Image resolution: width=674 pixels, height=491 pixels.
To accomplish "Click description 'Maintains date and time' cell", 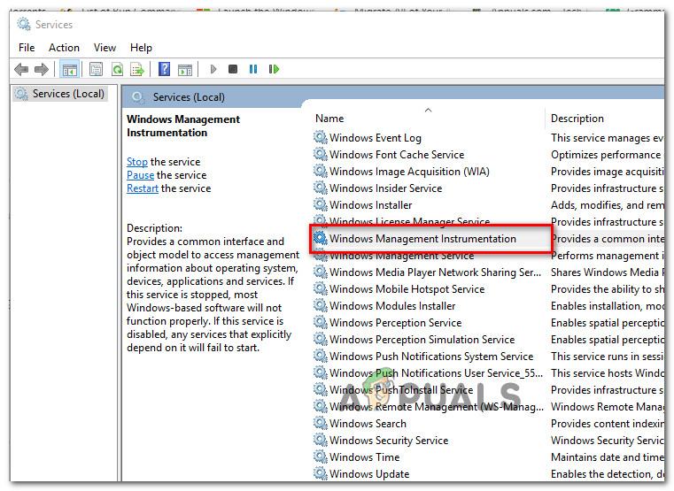I will [608, 456].
